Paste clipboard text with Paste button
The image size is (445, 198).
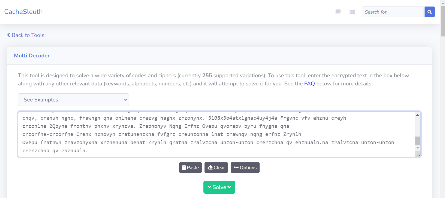coord(190,168)
